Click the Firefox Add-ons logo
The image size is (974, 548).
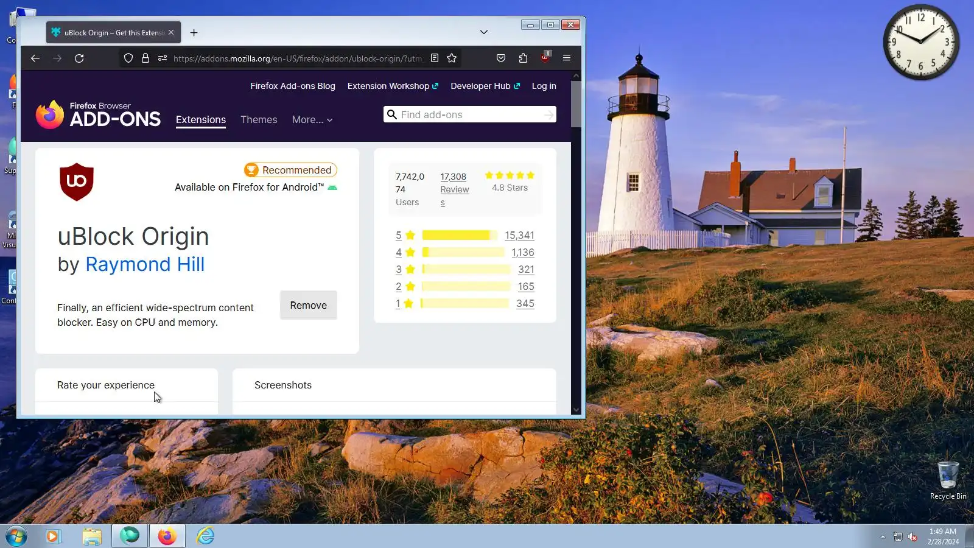tap(98, 114)
